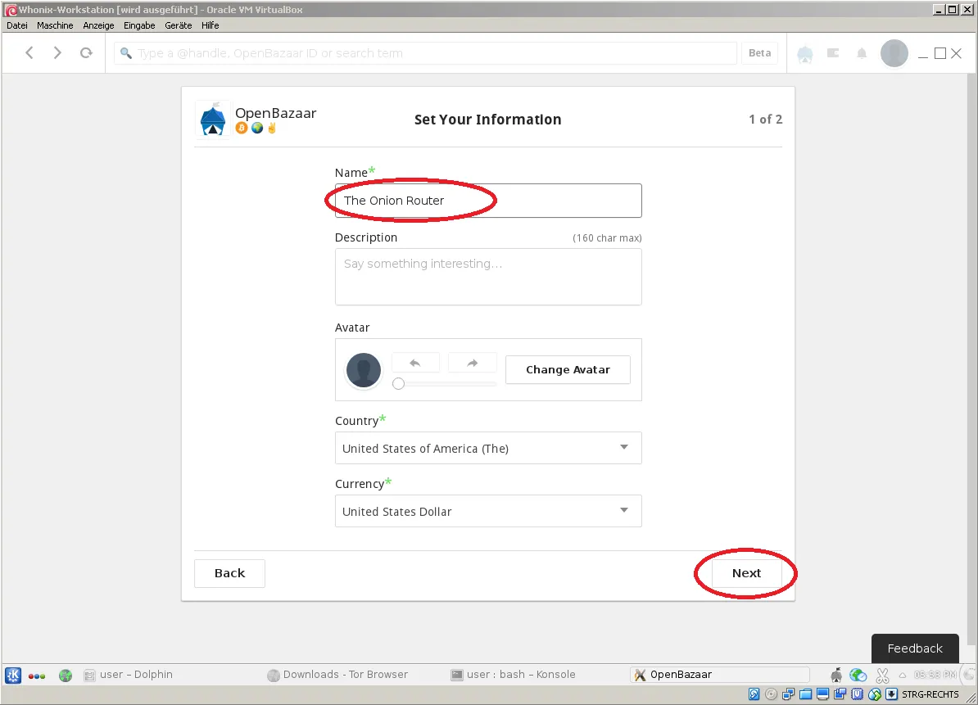Screen dimensions: 978x705
Task: Open the Anzeige menu
Action: tap(98, 25)
